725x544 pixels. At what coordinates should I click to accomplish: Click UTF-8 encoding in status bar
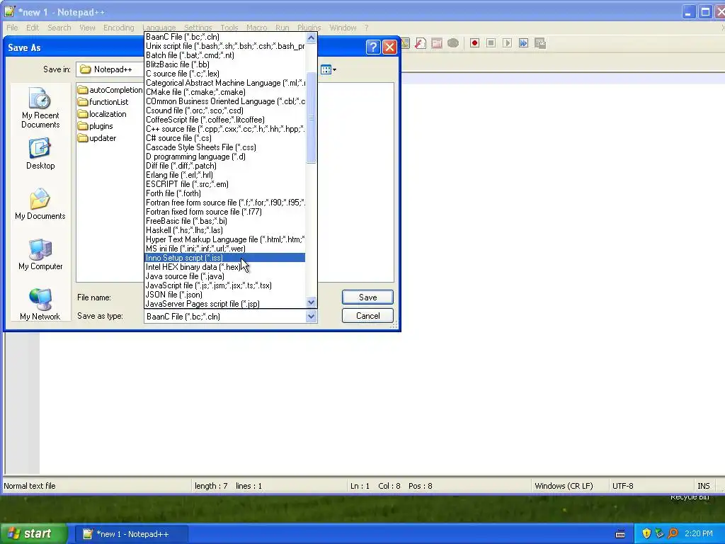click(623, 486)
